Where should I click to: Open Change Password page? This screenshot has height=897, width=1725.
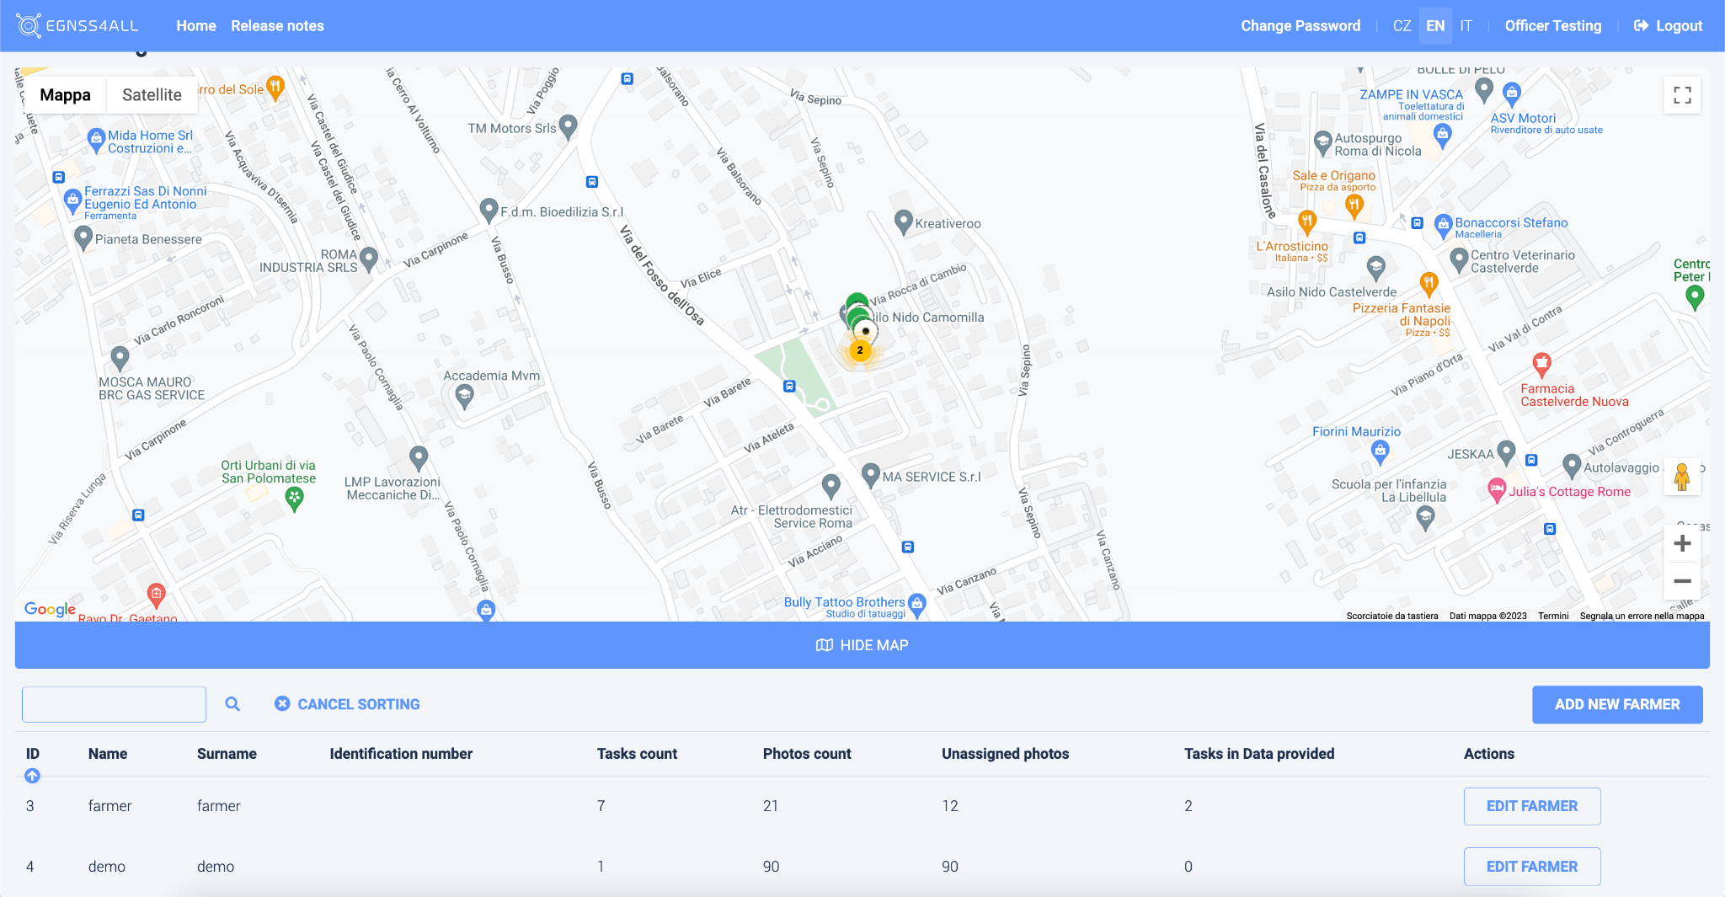coord(1300,26)
